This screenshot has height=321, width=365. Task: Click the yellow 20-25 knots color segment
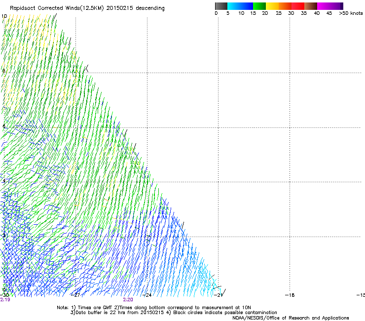[272, 6]
